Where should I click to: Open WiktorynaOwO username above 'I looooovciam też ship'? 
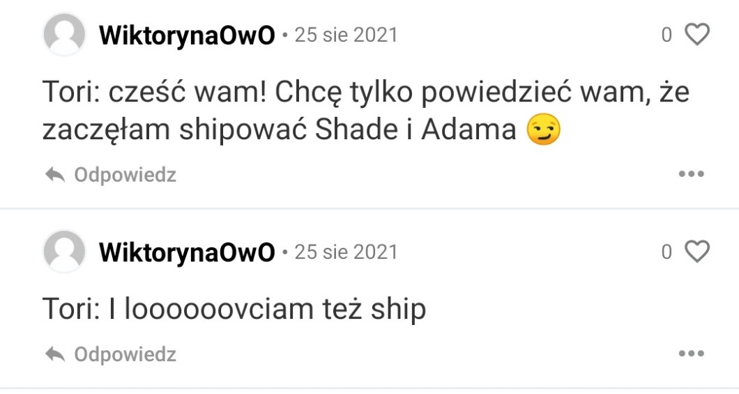point(187,252)
